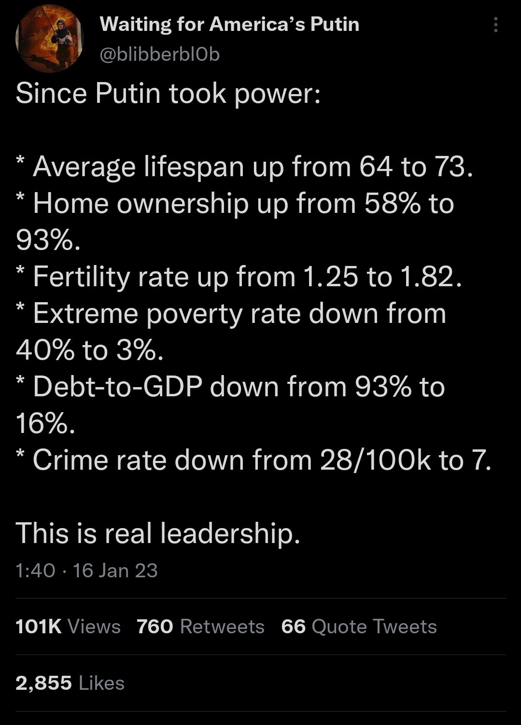Open the tweet author's profile avatar

tap(50, 40)
